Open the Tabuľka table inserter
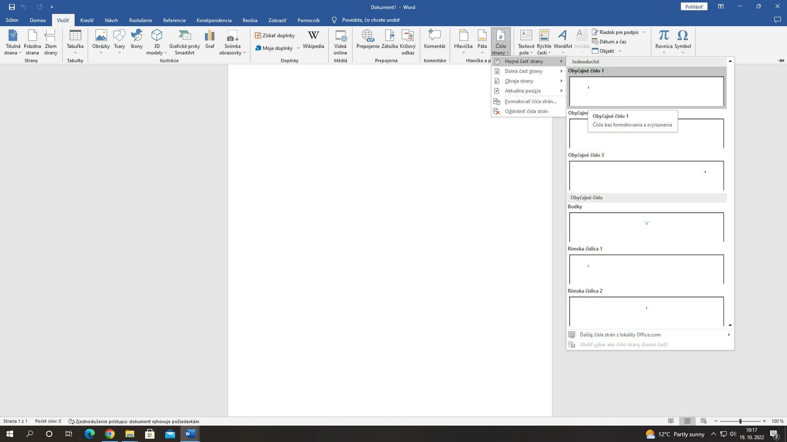Screen dimensions: 787x442 (x=75, y=42)
